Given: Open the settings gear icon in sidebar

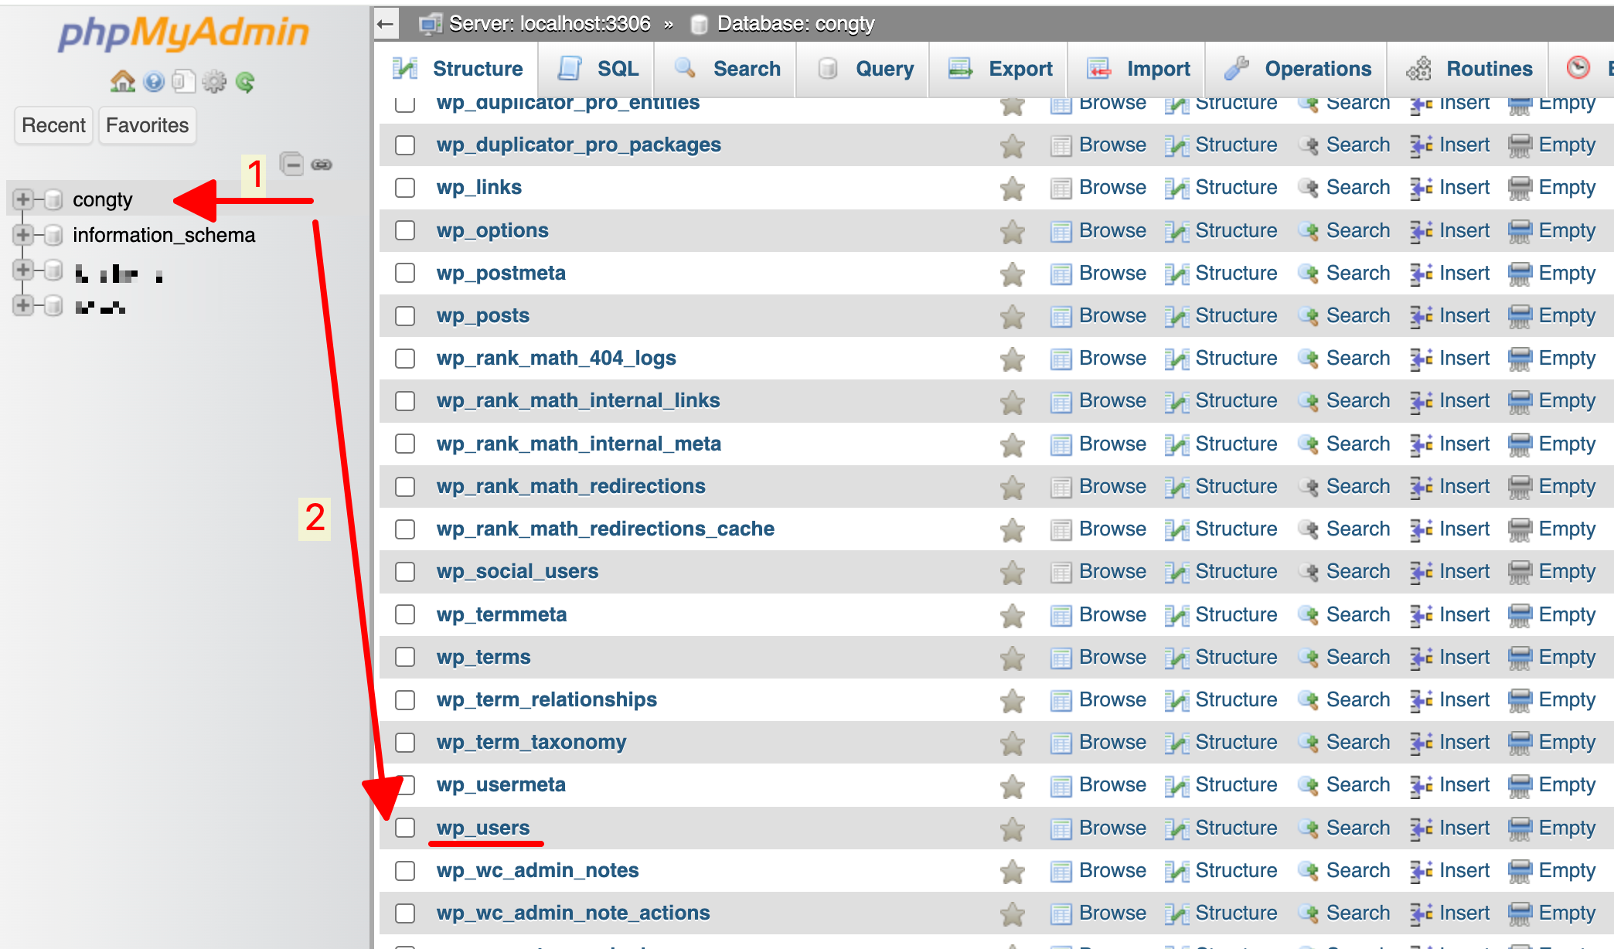Looking at the screenshot, I should pyautogui.click(x=214, y=81).
